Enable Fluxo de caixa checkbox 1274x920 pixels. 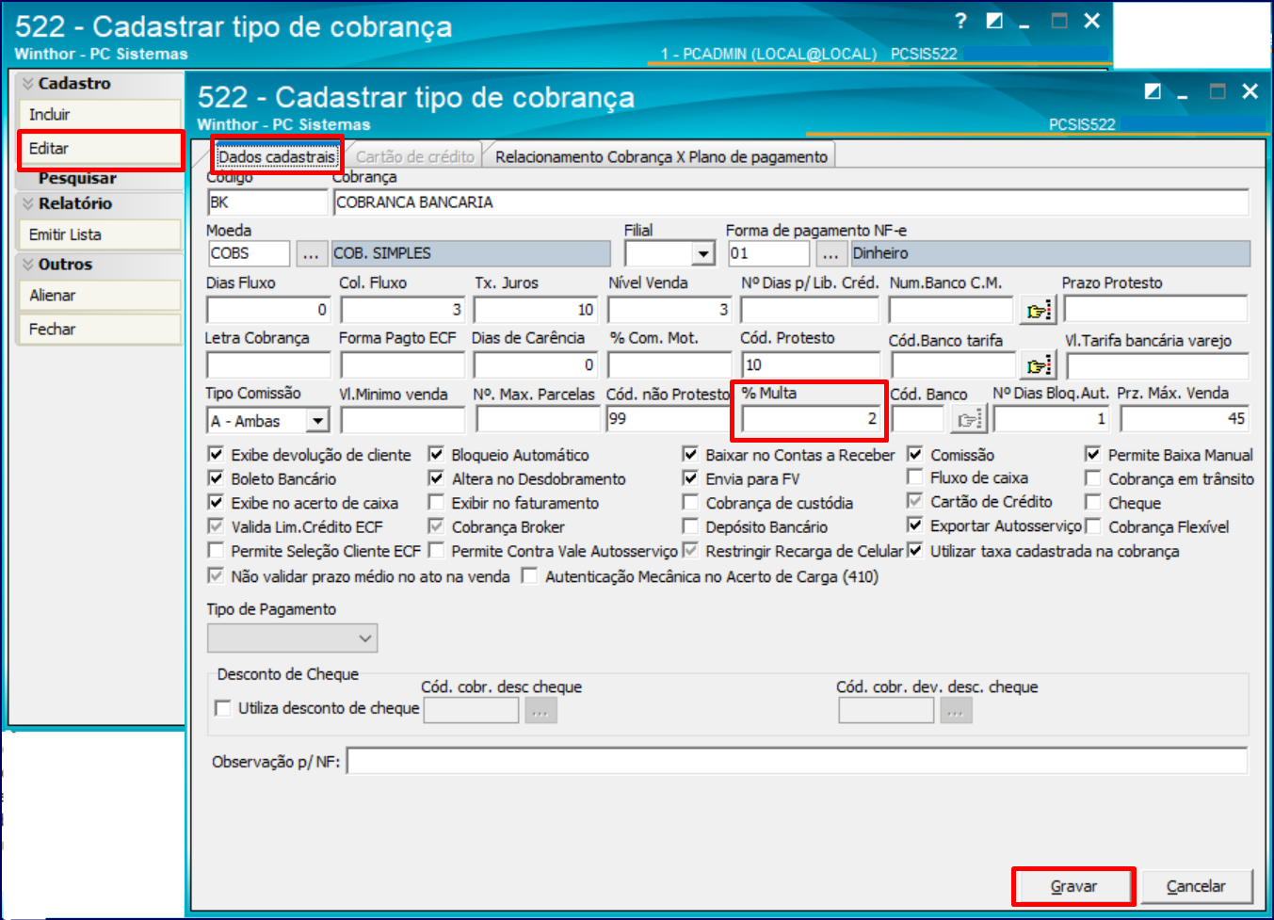(x=914, y=477)
